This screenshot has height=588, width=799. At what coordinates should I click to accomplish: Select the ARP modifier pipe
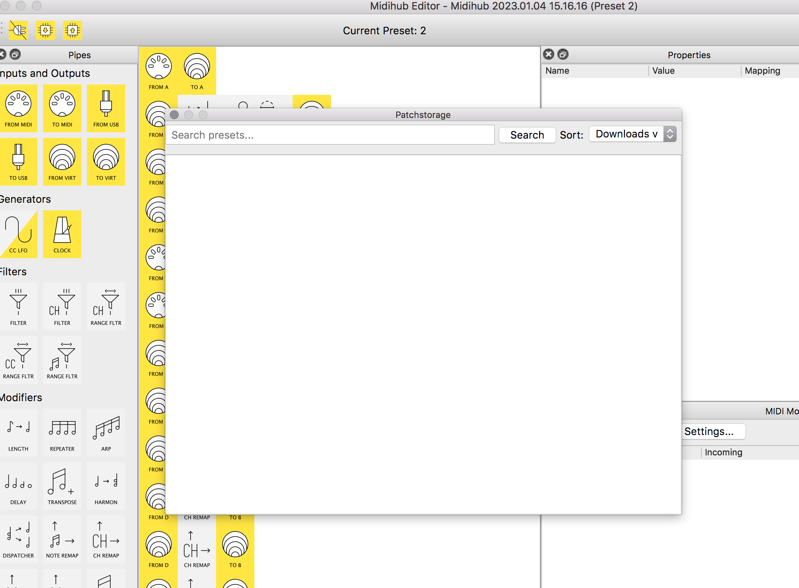pos(106,432)
